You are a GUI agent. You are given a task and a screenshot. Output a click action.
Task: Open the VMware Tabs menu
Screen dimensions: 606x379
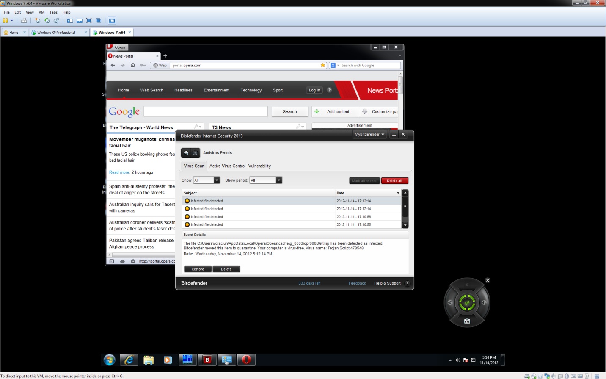pyautogui.click(x=53, y=12)
